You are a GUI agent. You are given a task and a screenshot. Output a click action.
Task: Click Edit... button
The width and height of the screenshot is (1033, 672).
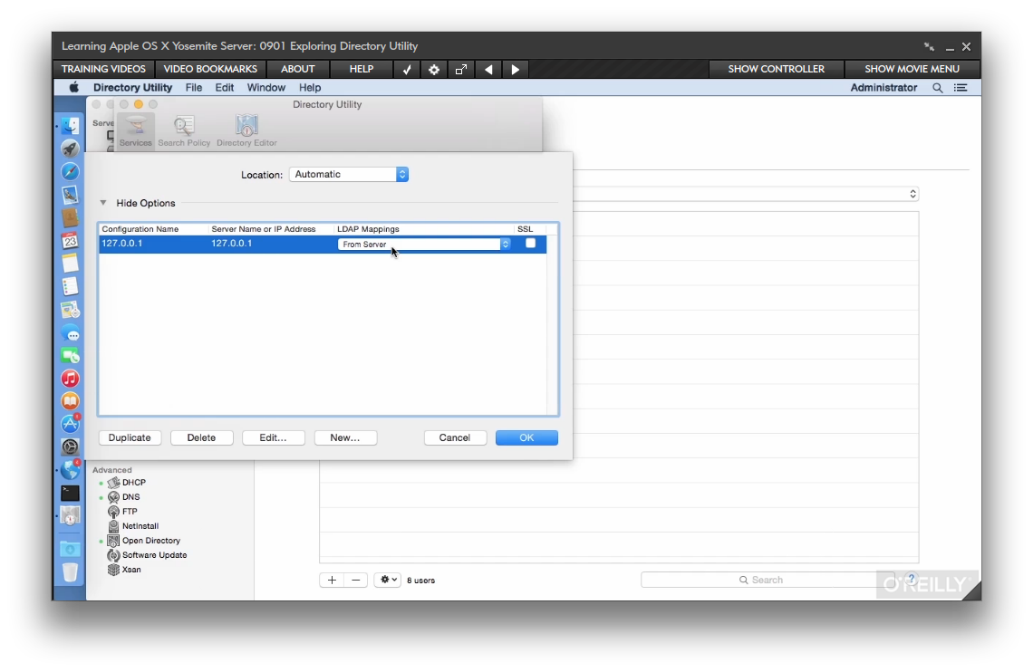pos(274,437)
